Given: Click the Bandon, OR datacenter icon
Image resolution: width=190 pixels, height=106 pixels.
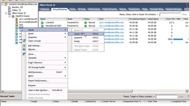Looking at the screenshot, I should (9, 7).
